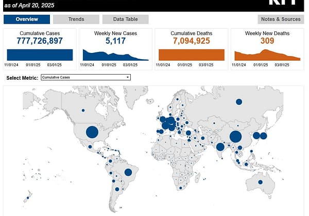309x216 pixels.
Task: Click the Weekly New Deaths area chart
Action: click(267, 56)
